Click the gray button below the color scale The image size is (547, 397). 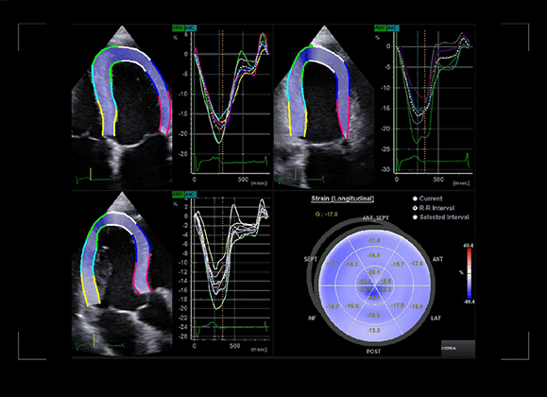(x=458, y=349)
